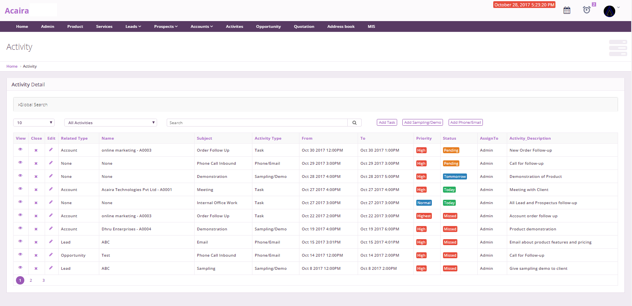Screen dimensions: 632x306
Task: Open the Quotation menu item
Action: pyautogui.click(x=304, y=27)
